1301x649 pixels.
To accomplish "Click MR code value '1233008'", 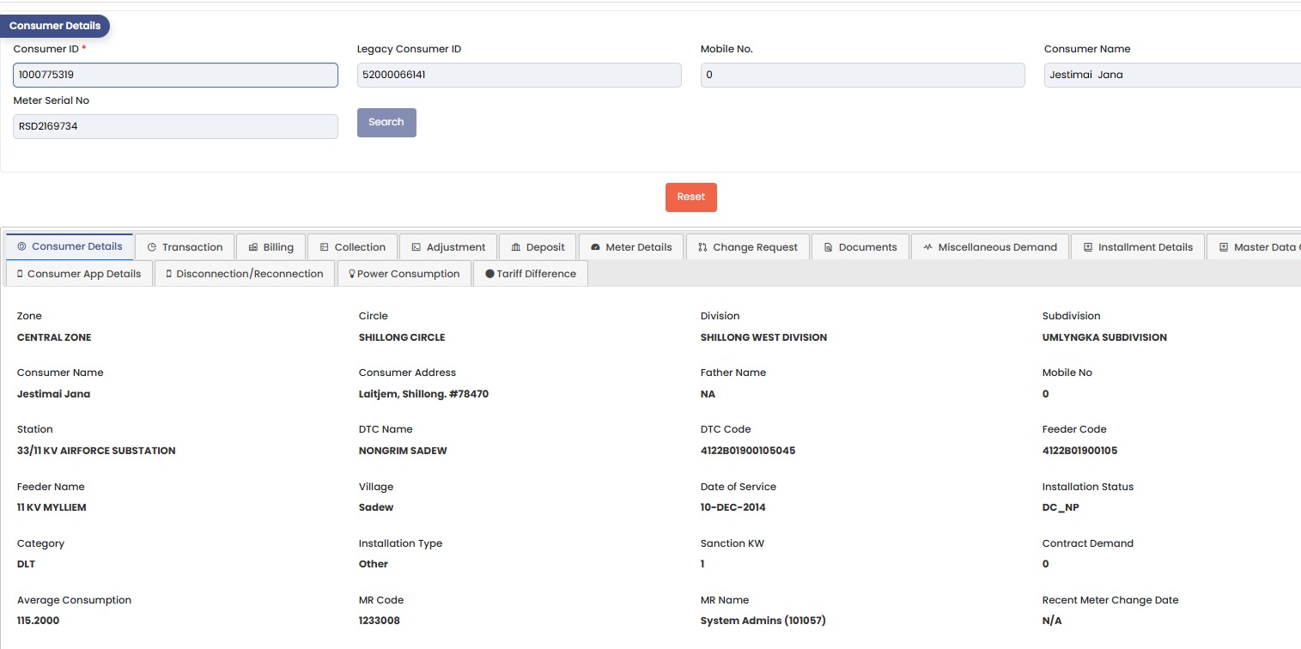I will 380,621.
